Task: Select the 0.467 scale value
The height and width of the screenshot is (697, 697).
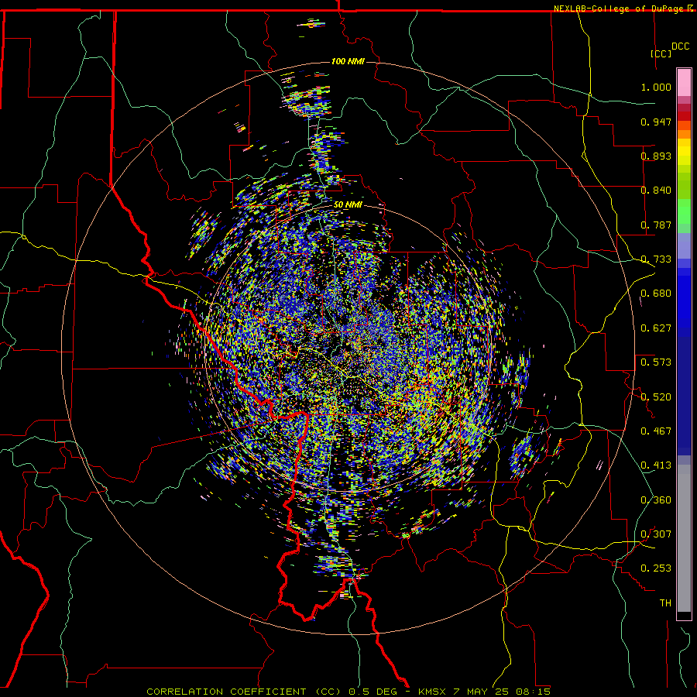Action: coord(656,431)
